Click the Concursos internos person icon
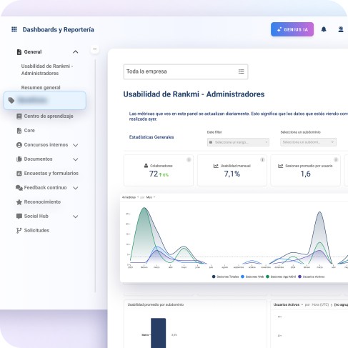This screenshot has height=348, width=348. (x=19, y=145)
